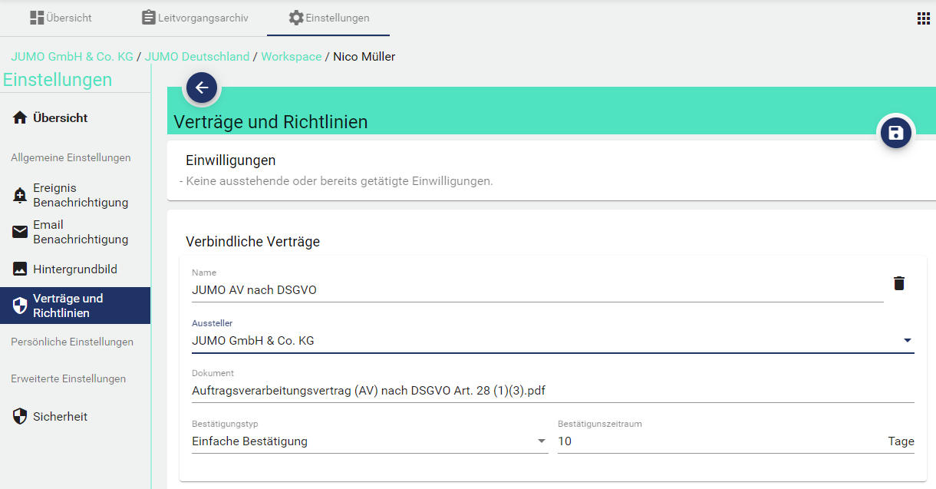The height and width of the screenshot is (489, 936).
Task: Open the Leitvorgangsarchiv tab
Action: (x=195, y=18)
